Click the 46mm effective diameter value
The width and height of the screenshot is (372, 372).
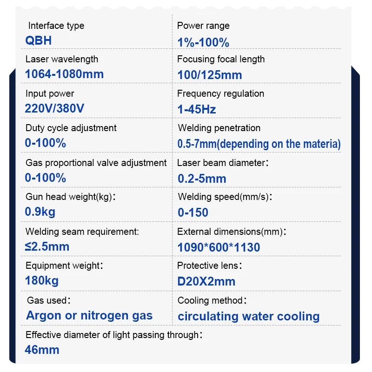[x=42, y=350]
